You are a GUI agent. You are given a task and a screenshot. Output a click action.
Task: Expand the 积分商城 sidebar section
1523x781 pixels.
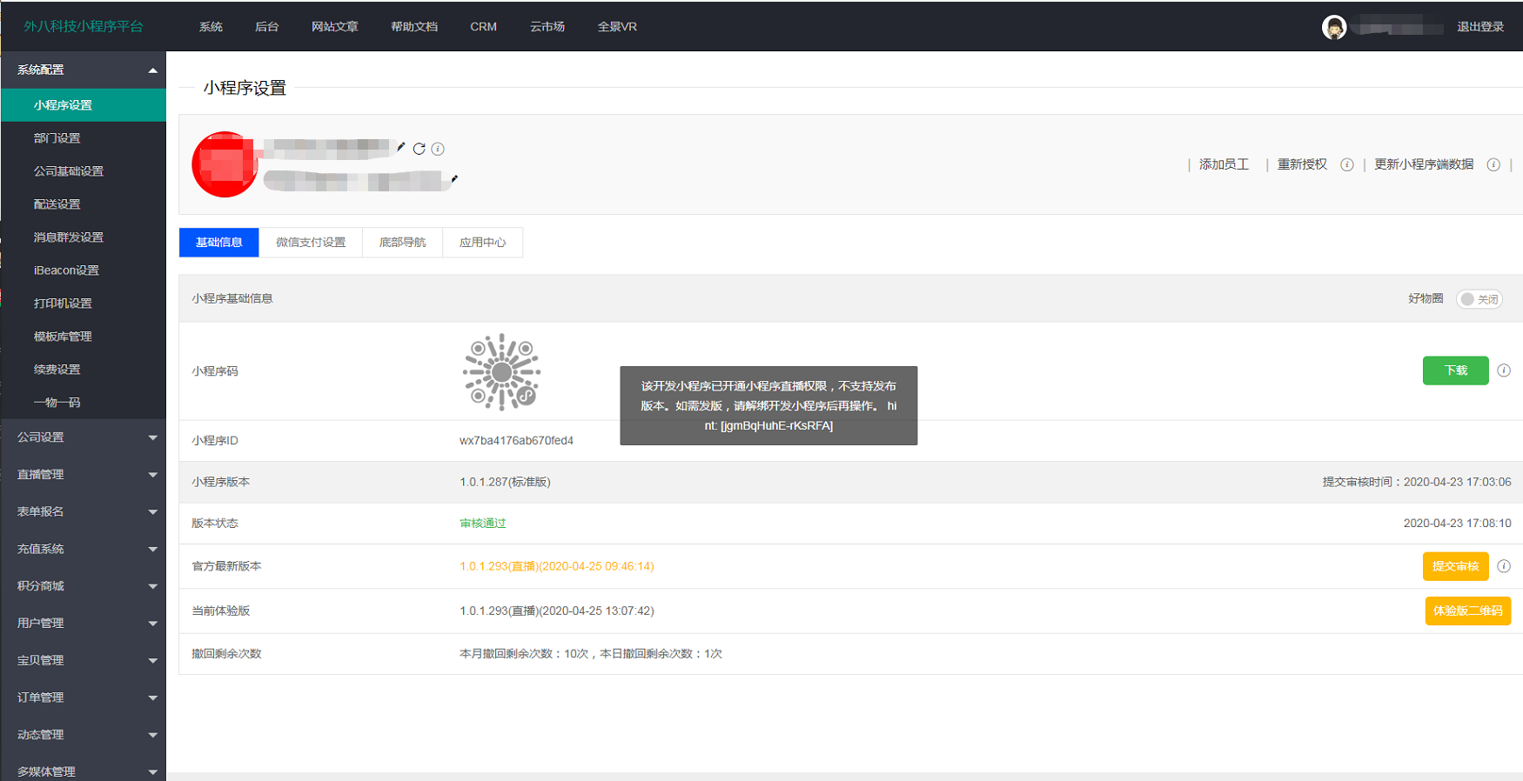pos(83,586)
